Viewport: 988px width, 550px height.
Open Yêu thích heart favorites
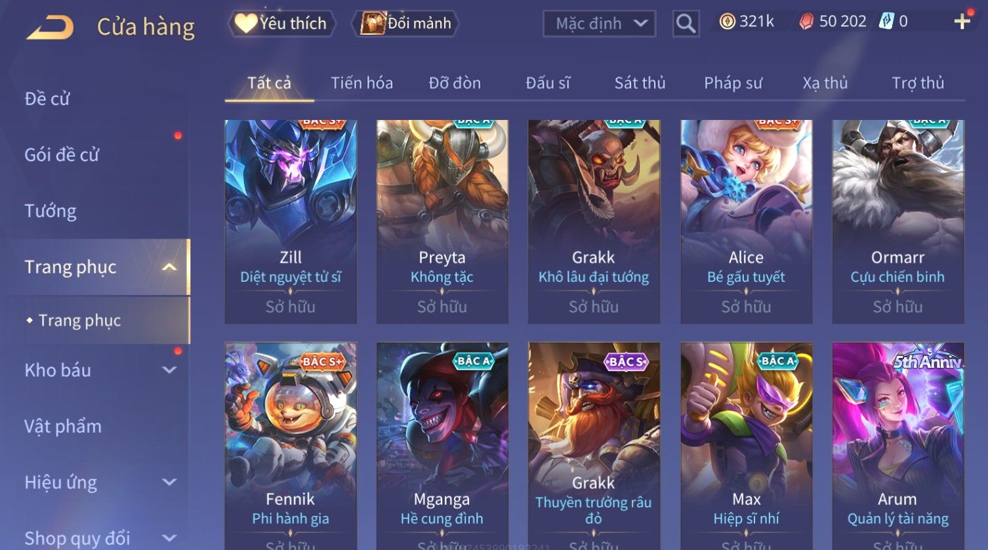[x=282, y=24]
